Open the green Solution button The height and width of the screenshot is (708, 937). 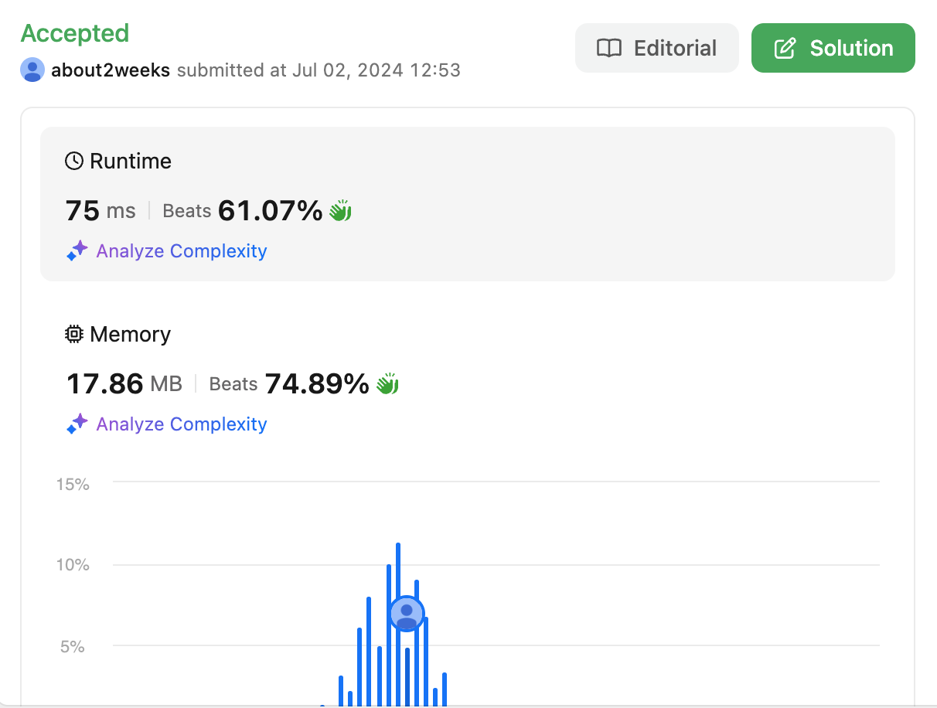pyautogui.click(x=833, y=48)
